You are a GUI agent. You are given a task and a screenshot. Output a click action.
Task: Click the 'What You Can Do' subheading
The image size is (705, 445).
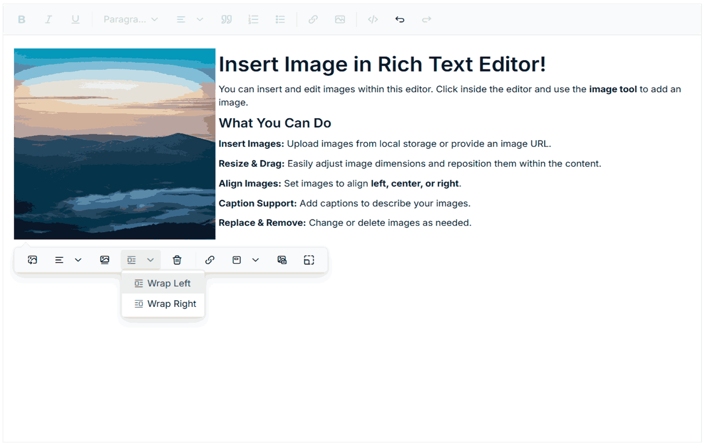point(275,123)
